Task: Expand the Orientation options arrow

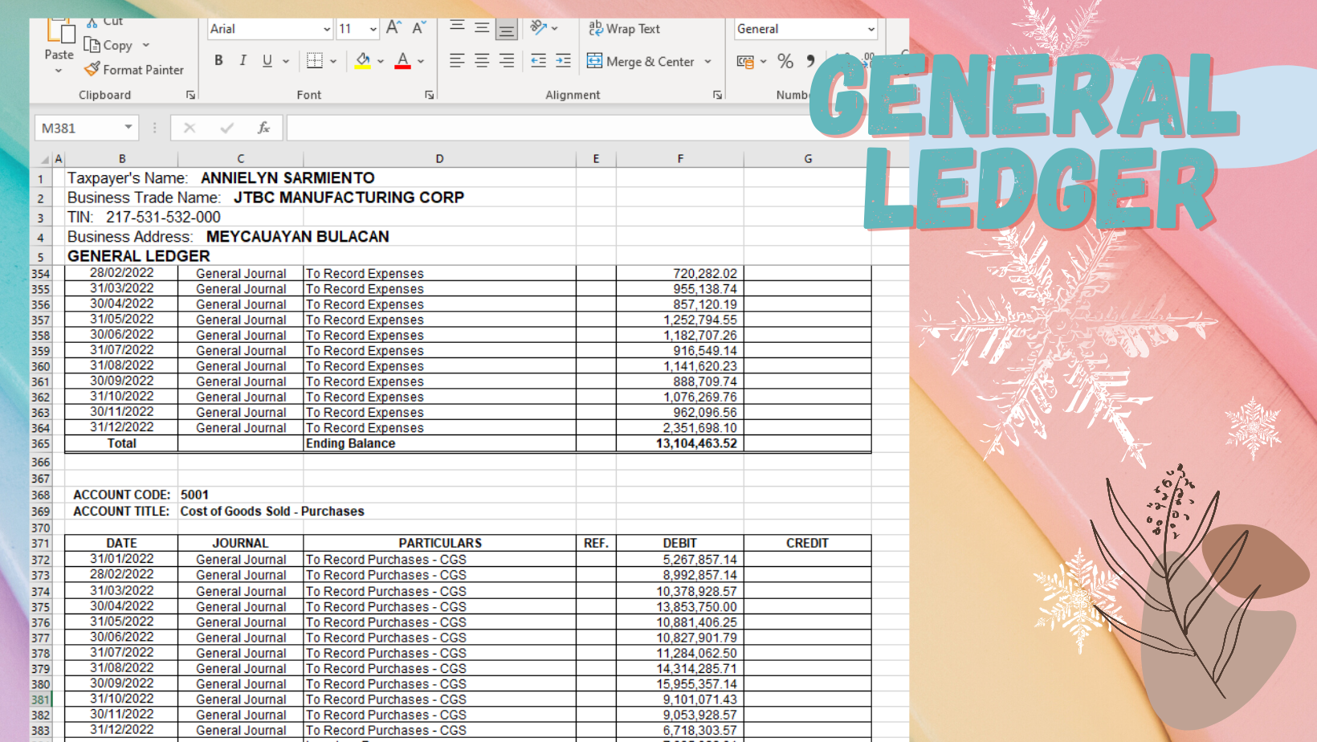Action: tap(555, 29)
